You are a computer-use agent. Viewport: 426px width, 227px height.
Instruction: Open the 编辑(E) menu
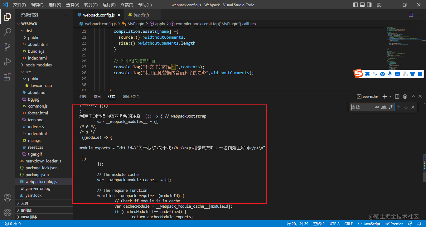click(x=37, y=5)
